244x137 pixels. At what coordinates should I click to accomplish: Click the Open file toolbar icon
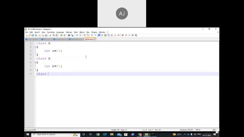[x=29, y=35]
